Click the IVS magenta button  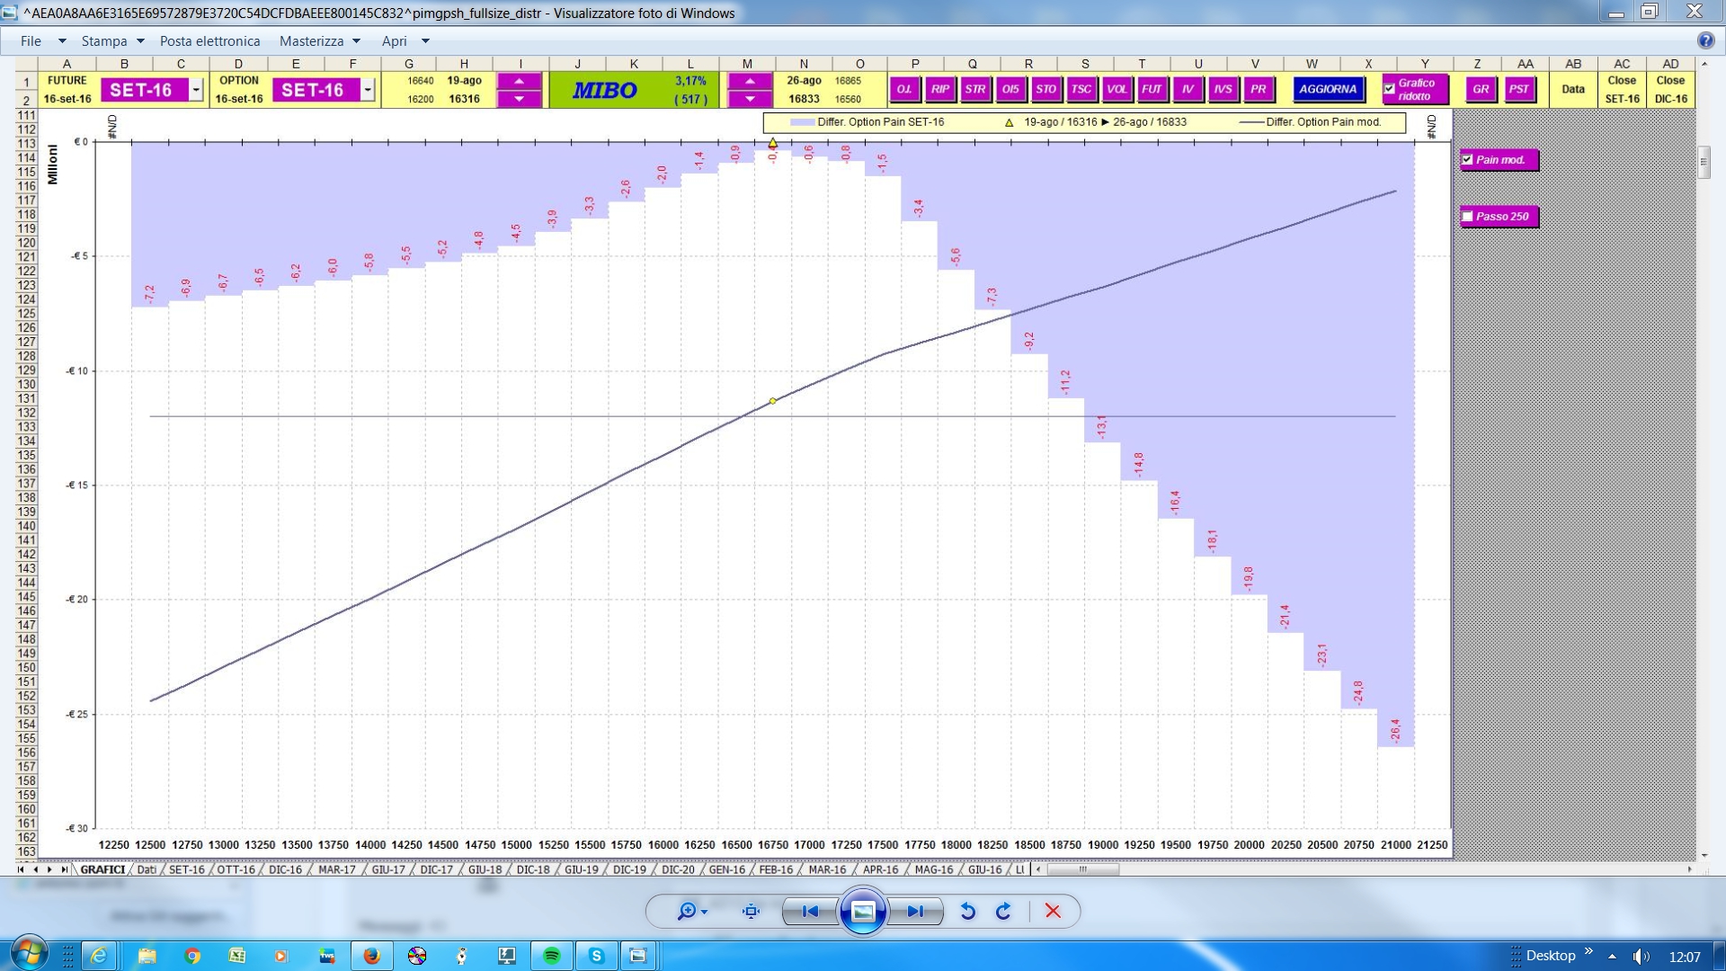1223,89
